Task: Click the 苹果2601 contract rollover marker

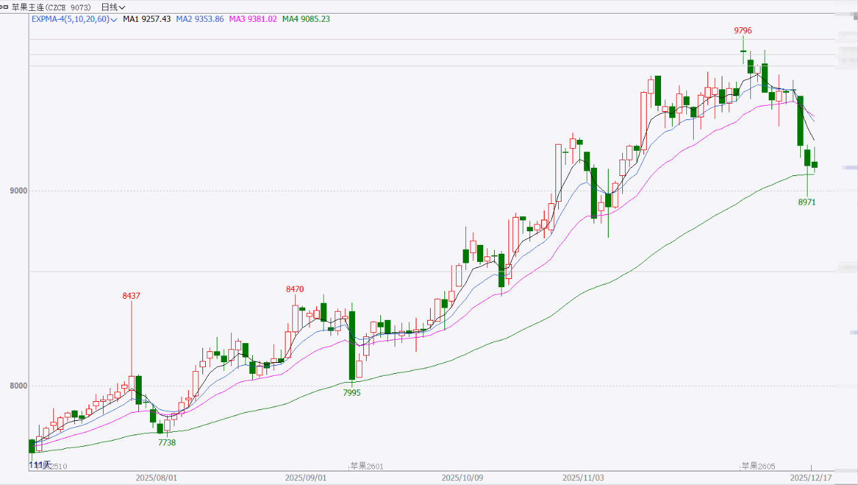Action: (x=367, y=466)
